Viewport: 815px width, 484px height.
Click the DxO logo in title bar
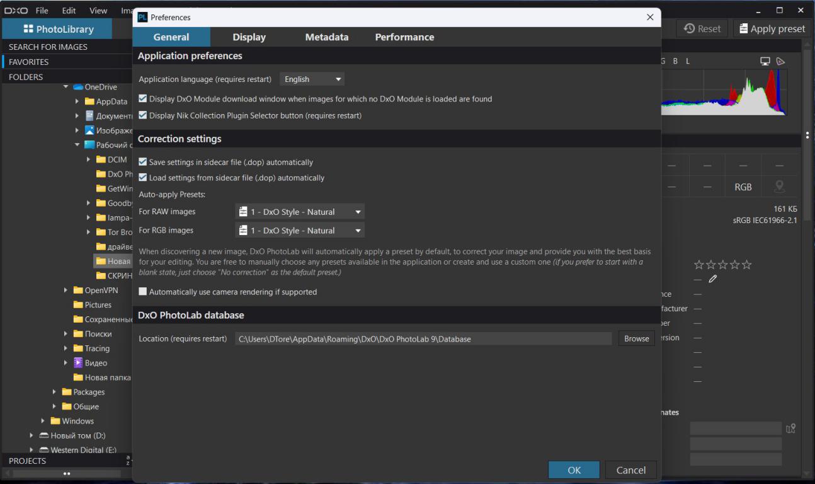[x=16, y=11]
